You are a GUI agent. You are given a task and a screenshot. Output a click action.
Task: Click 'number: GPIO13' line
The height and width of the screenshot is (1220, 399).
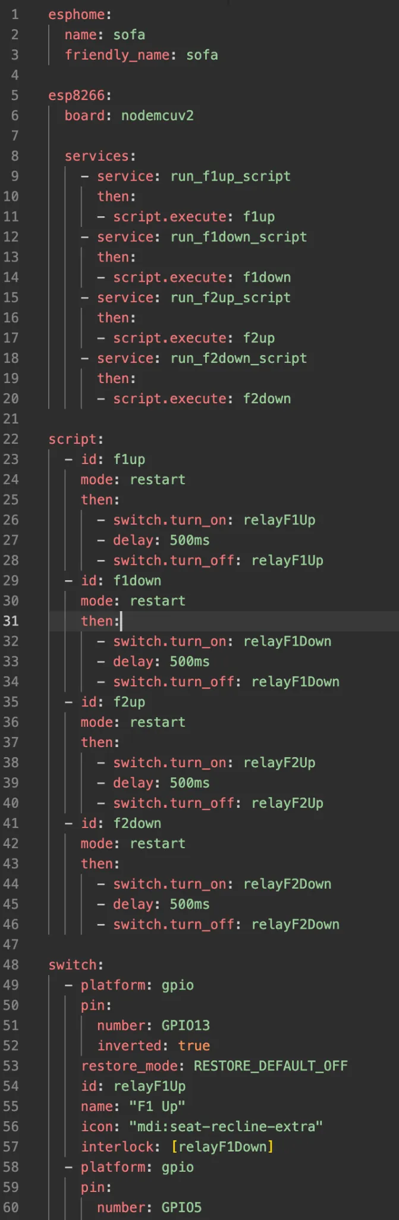tap(153, 1027)
